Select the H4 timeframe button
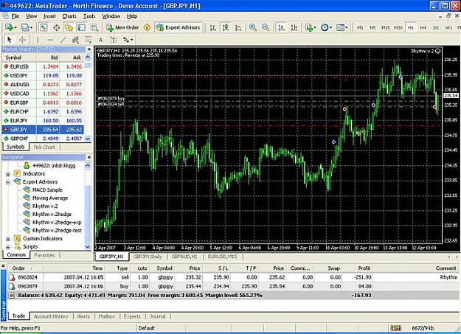Image resolution: width=461 pixels, height=334 pixels. (x=423, y=27)
